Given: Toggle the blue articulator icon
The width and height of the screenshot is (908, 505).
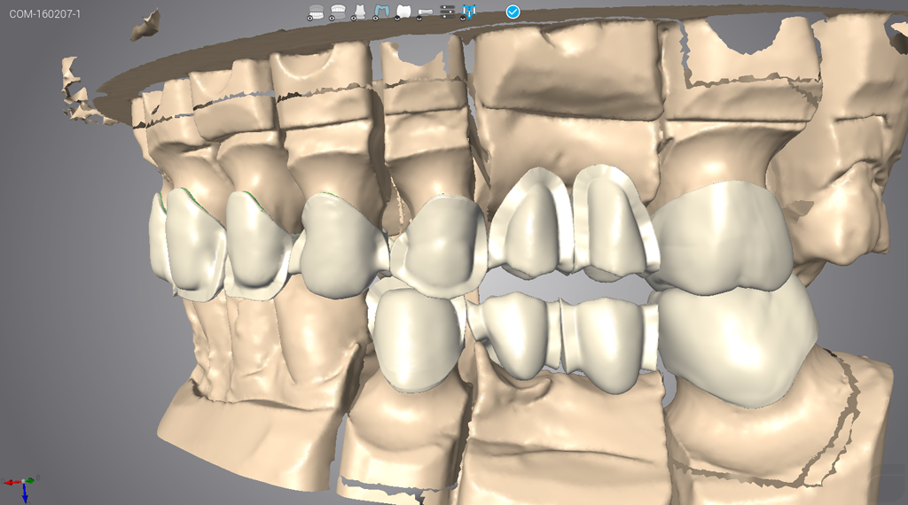Looking at the screenshot, I should pyautogui.click(x=469, y=12).
